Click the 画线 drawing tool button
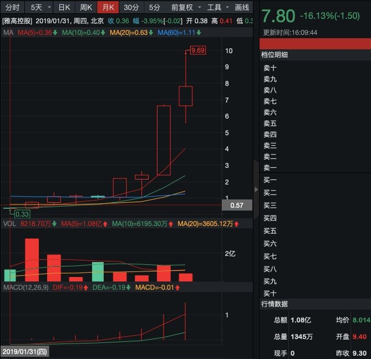This screenshot has height=359, width=371. (242, 7)
